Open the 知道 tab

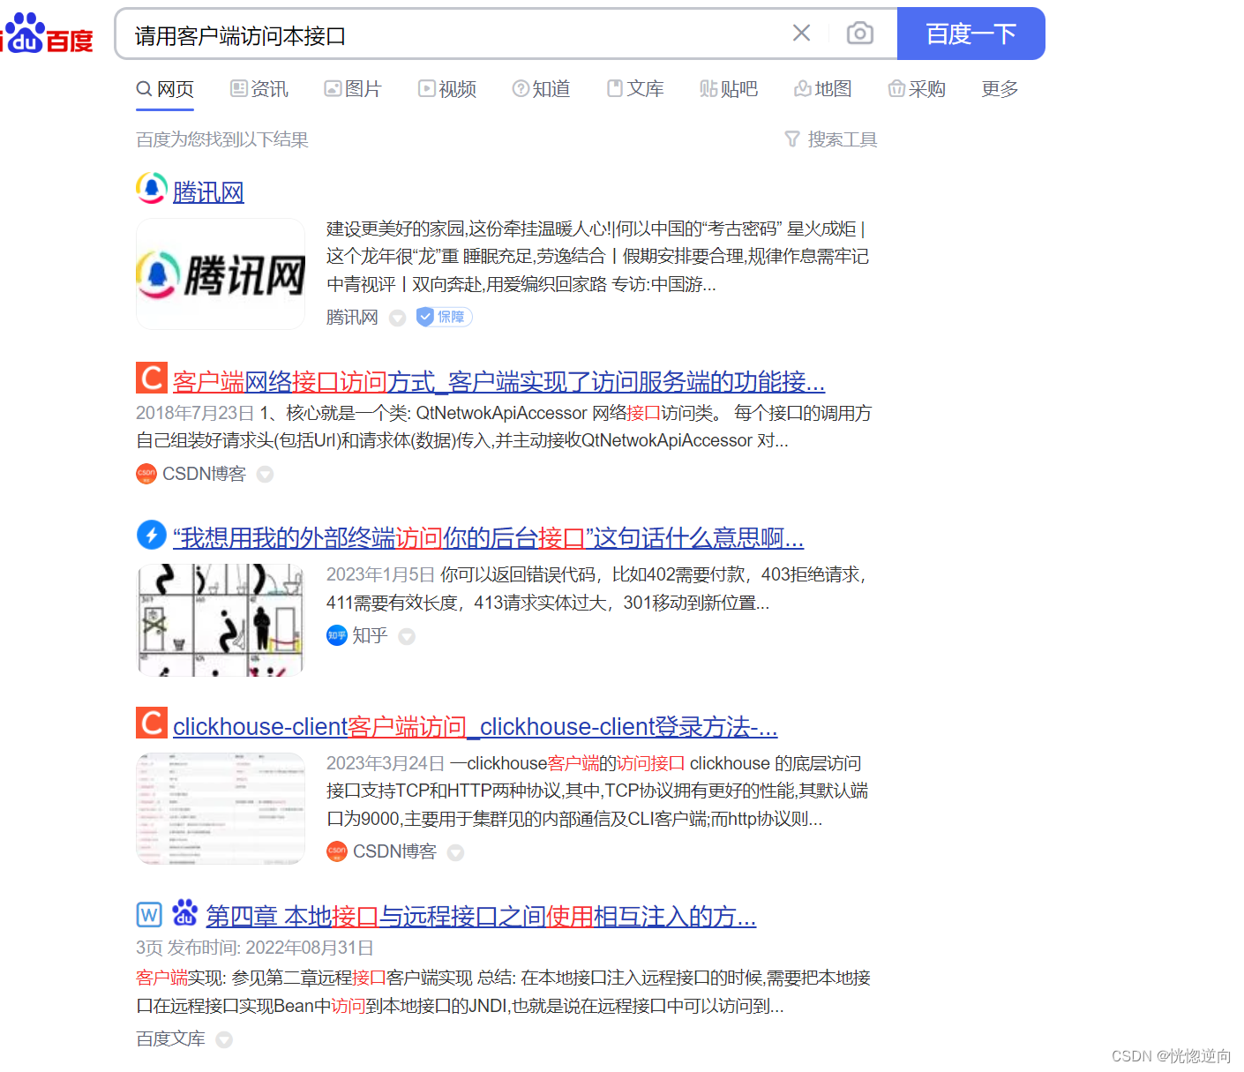(541, 89)
